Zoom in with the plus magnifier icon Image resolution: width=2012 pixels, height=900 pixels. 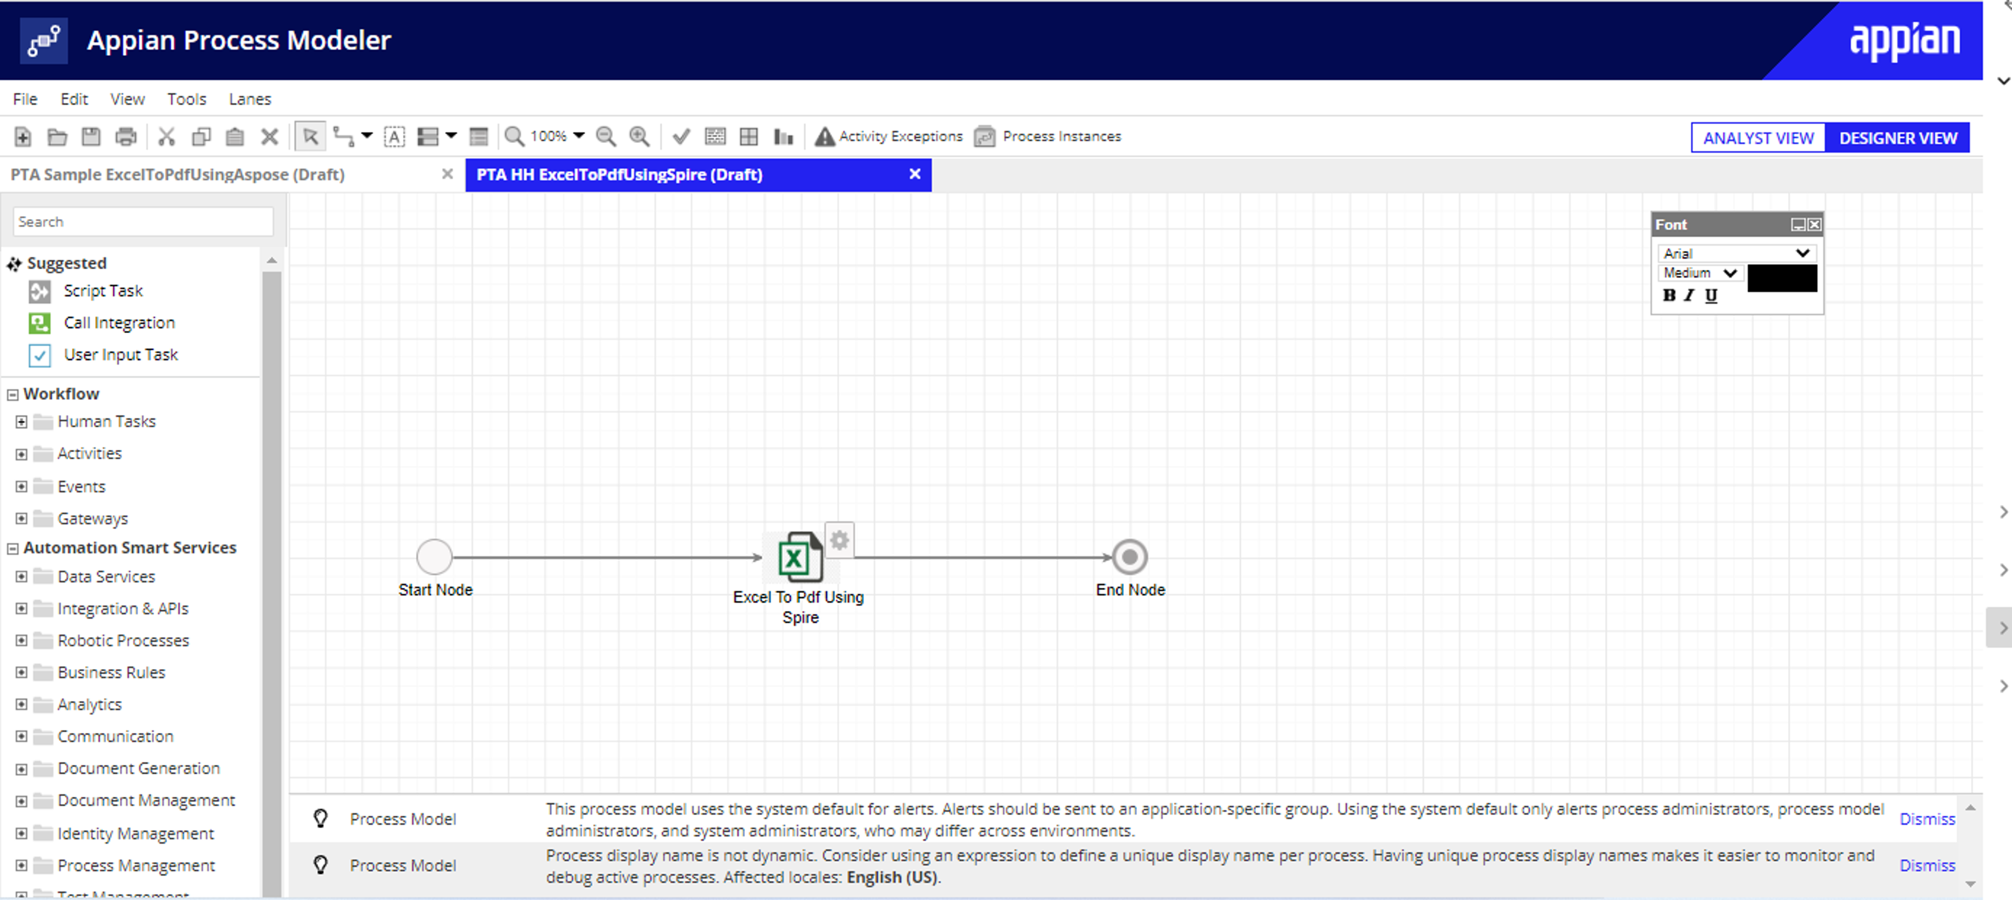point(639,137)
